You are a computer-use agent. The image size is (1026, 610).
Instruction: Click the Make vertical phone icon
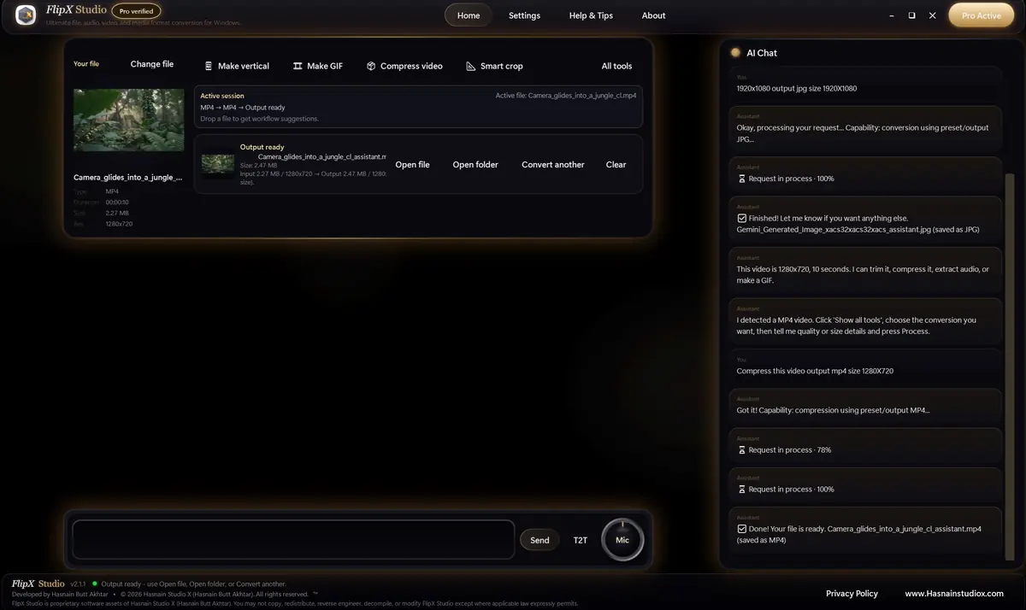tap(209, 66)
